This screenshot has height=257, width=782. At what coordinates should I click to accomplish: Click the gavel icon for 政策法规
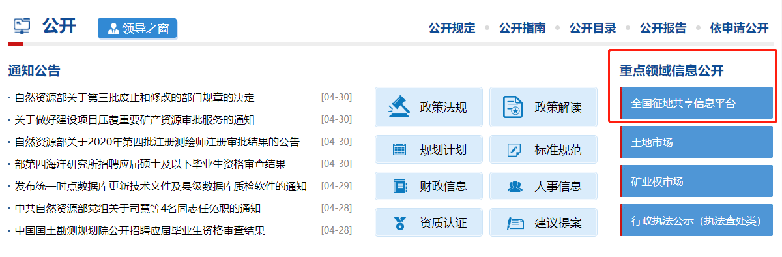tap(398, 107)
